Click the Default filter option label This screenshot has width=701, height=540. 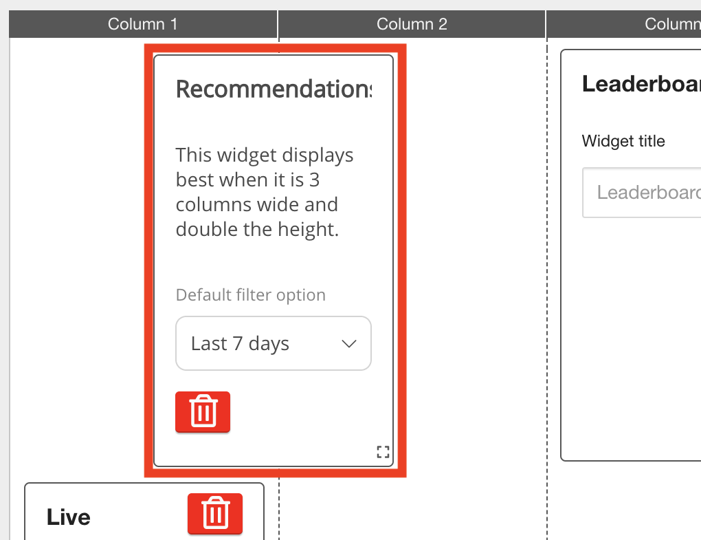(x=251, y=295)
